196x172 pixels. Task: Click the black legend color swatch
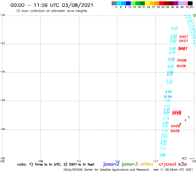tap(190, 3)
